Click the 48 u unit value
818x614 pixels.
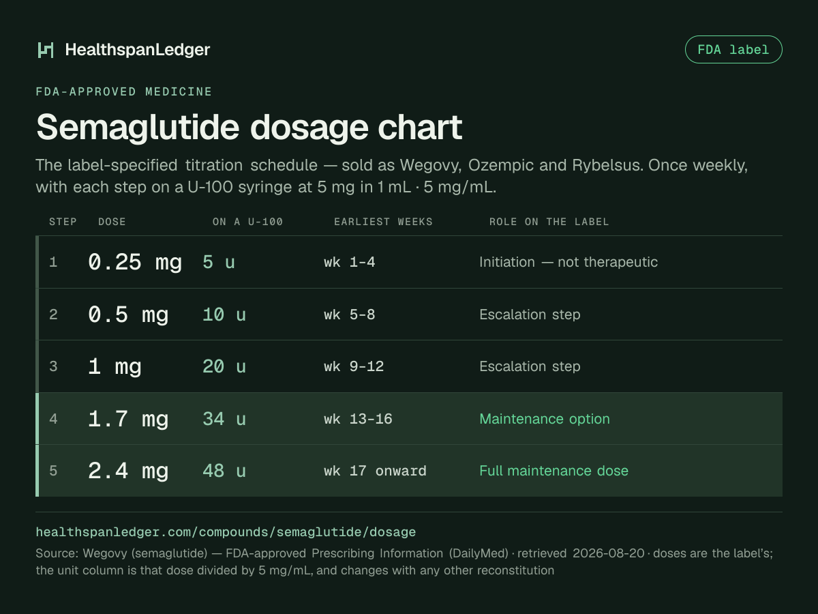[x=224, y=471]
